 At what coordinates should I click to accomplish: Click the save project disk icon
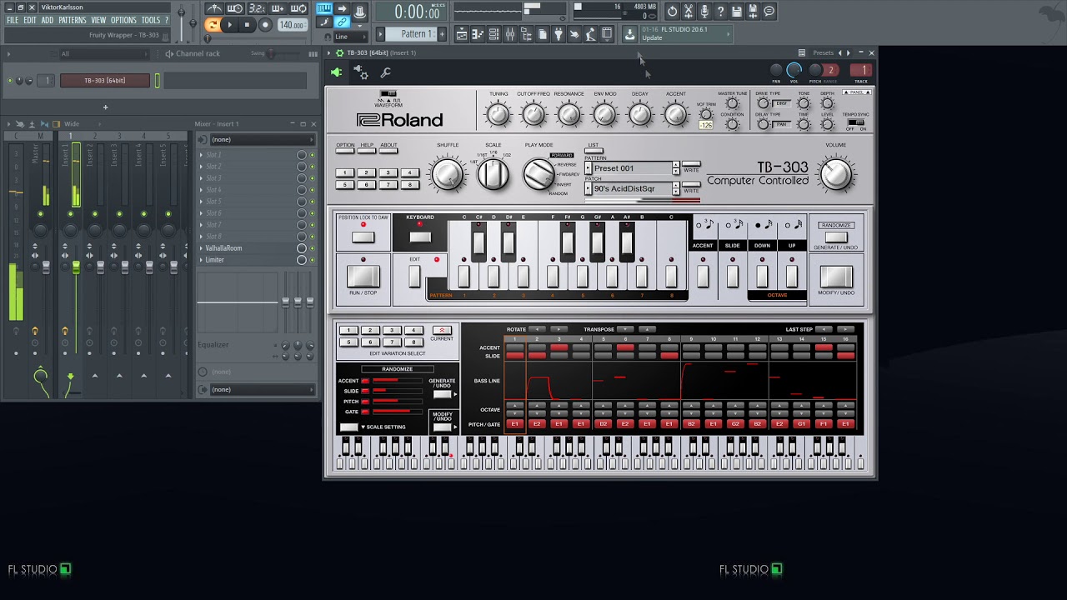737,12
